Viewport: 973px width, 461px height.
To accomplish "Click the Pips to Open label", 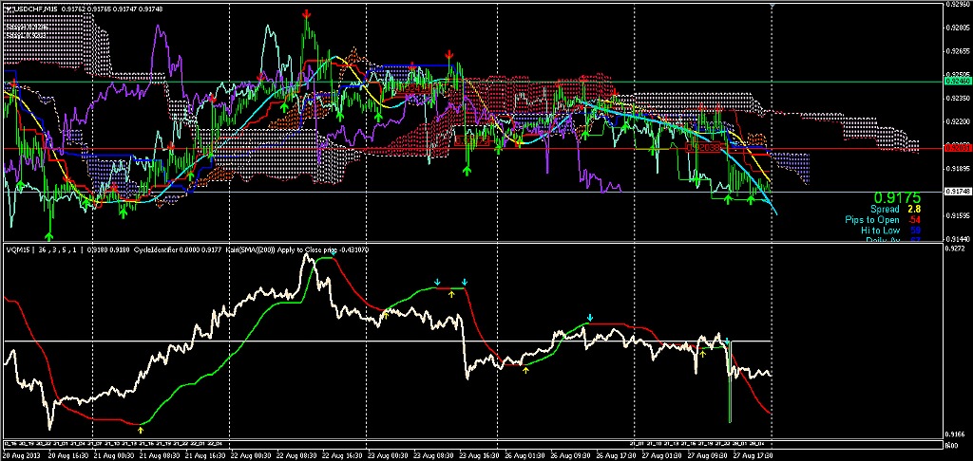I will 872,220.
